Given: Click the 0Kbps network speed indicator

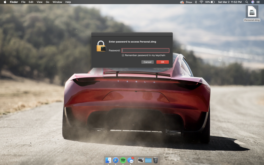Looking at the screenshot, I should (x=189, y=2).
